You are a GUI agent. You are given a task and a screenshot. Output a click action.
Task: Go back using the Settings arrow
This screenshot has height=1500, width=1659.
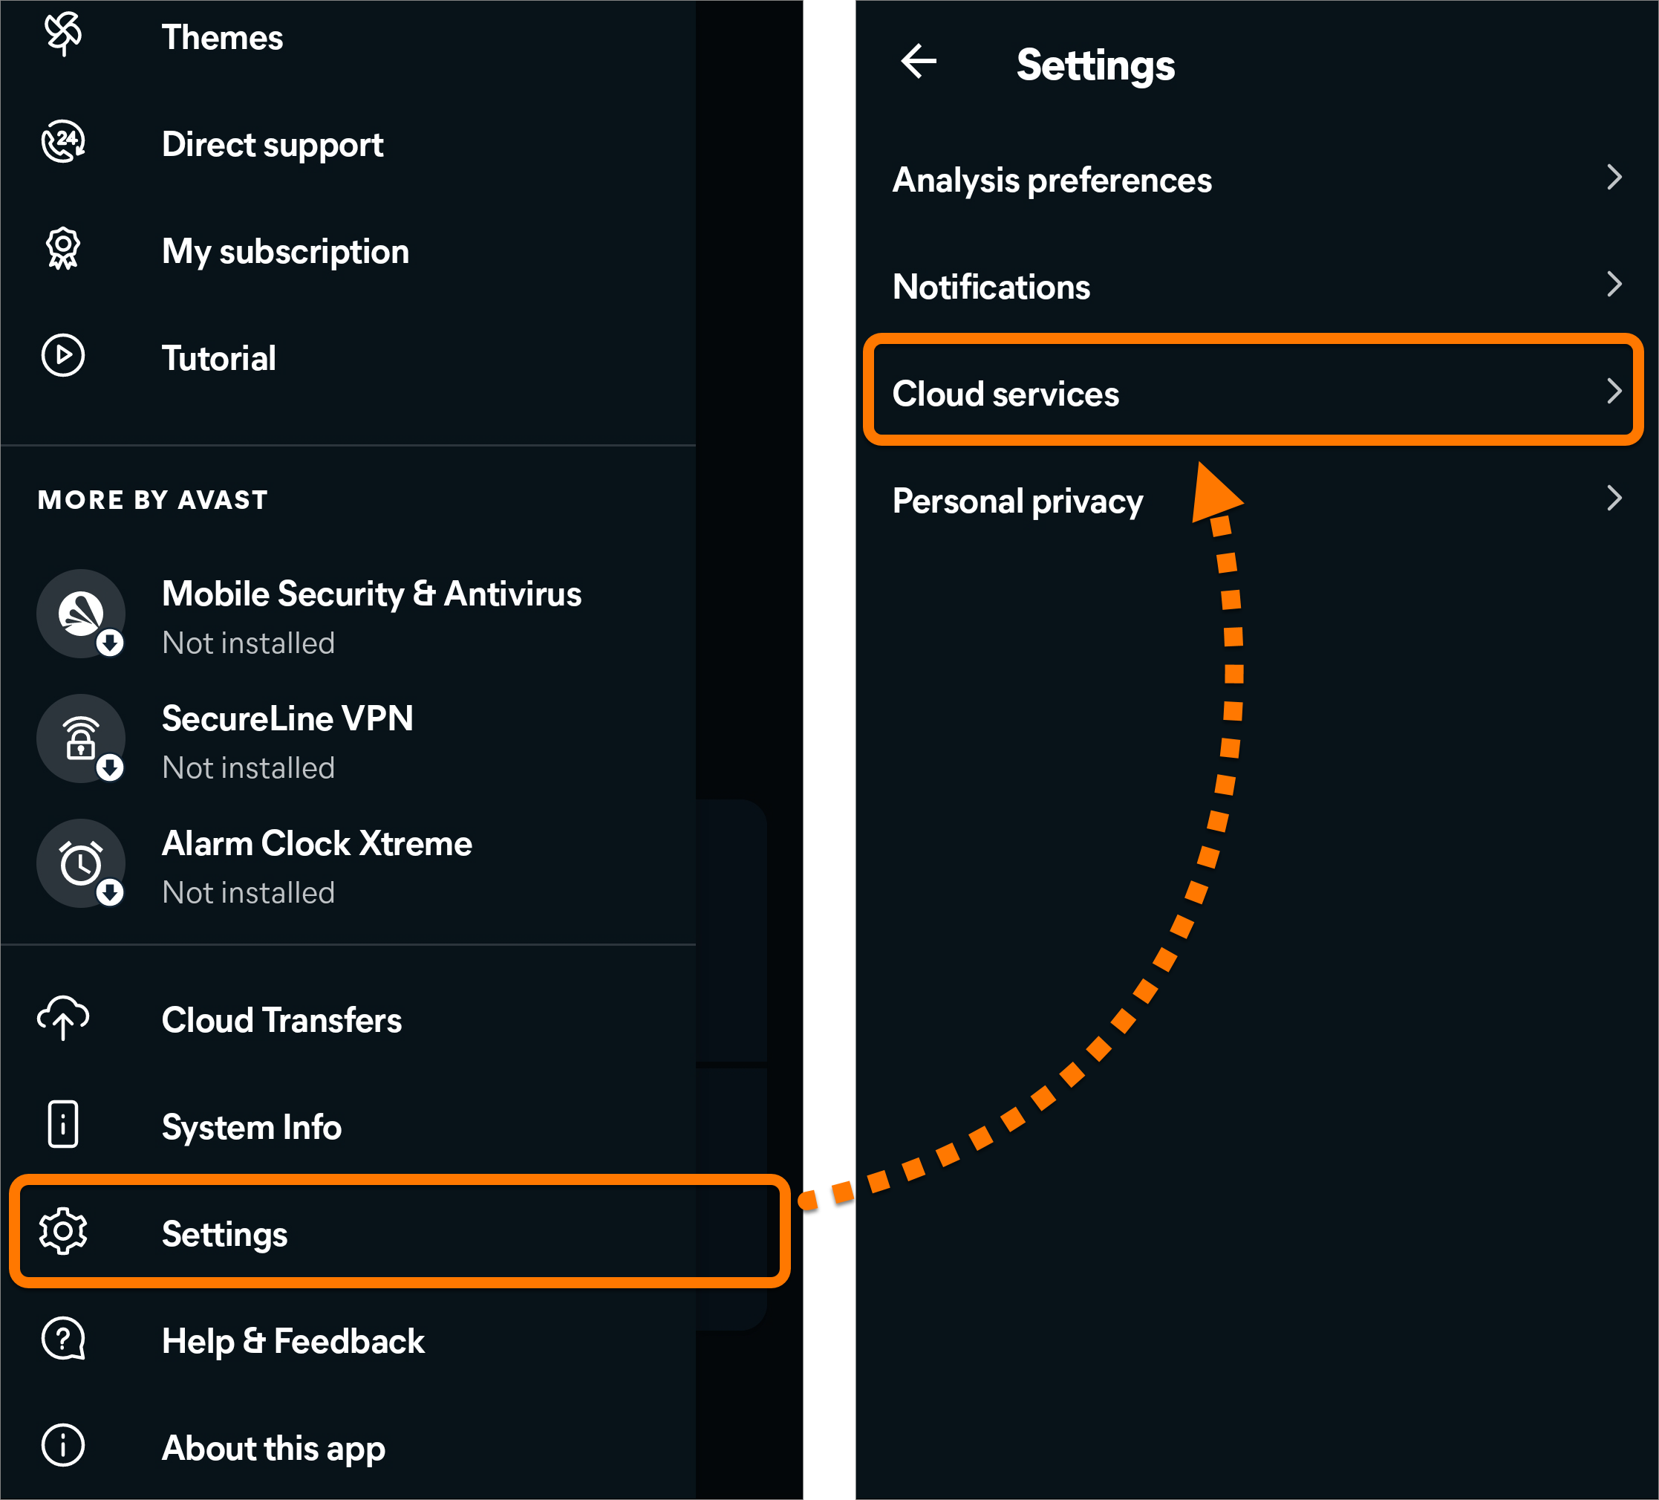[919, 61]
